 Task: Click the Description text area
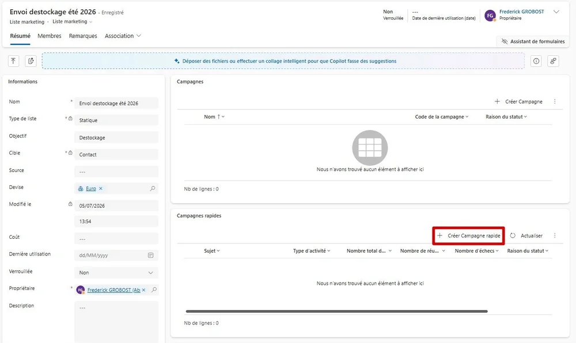(x=116, y=322)
